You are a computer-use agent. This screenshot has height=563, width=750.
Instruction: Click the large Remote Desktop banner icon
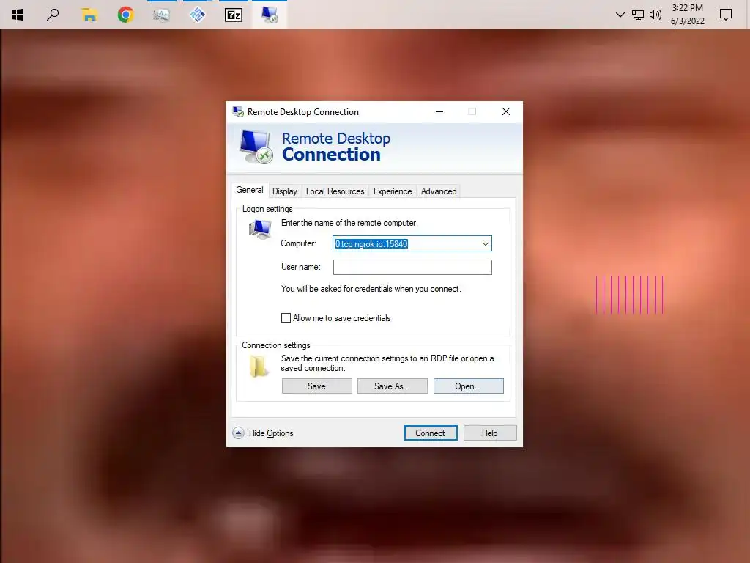(x=256, y=147)
